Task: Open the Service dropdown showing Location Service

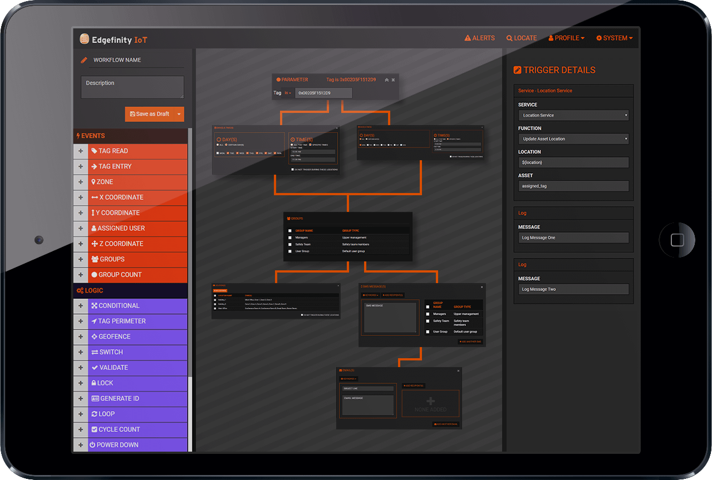Action: pos(573,116)
